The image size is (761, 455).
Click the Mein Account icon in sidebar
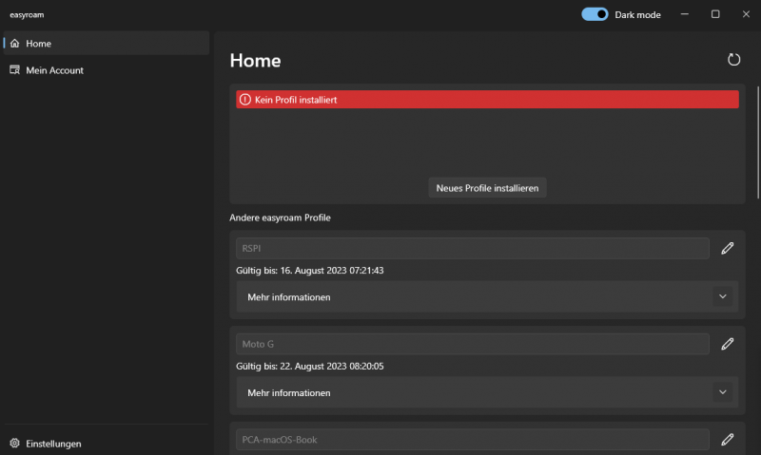pyautogui.click(x=14, y=69)
